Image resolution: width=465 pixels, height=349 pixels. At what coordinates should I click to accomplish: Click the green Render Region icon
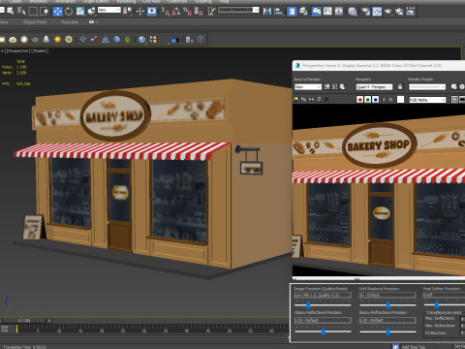(342, 86)
